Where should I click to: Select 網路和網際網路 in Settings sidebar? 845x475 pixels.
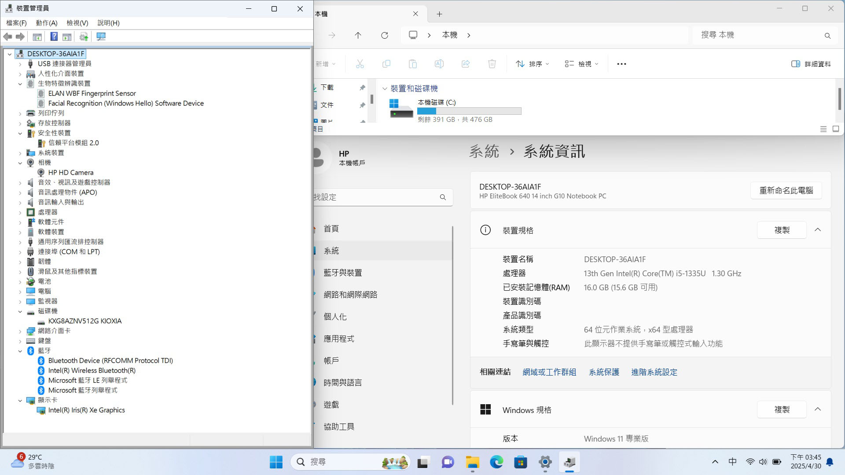tap(383, 295)
